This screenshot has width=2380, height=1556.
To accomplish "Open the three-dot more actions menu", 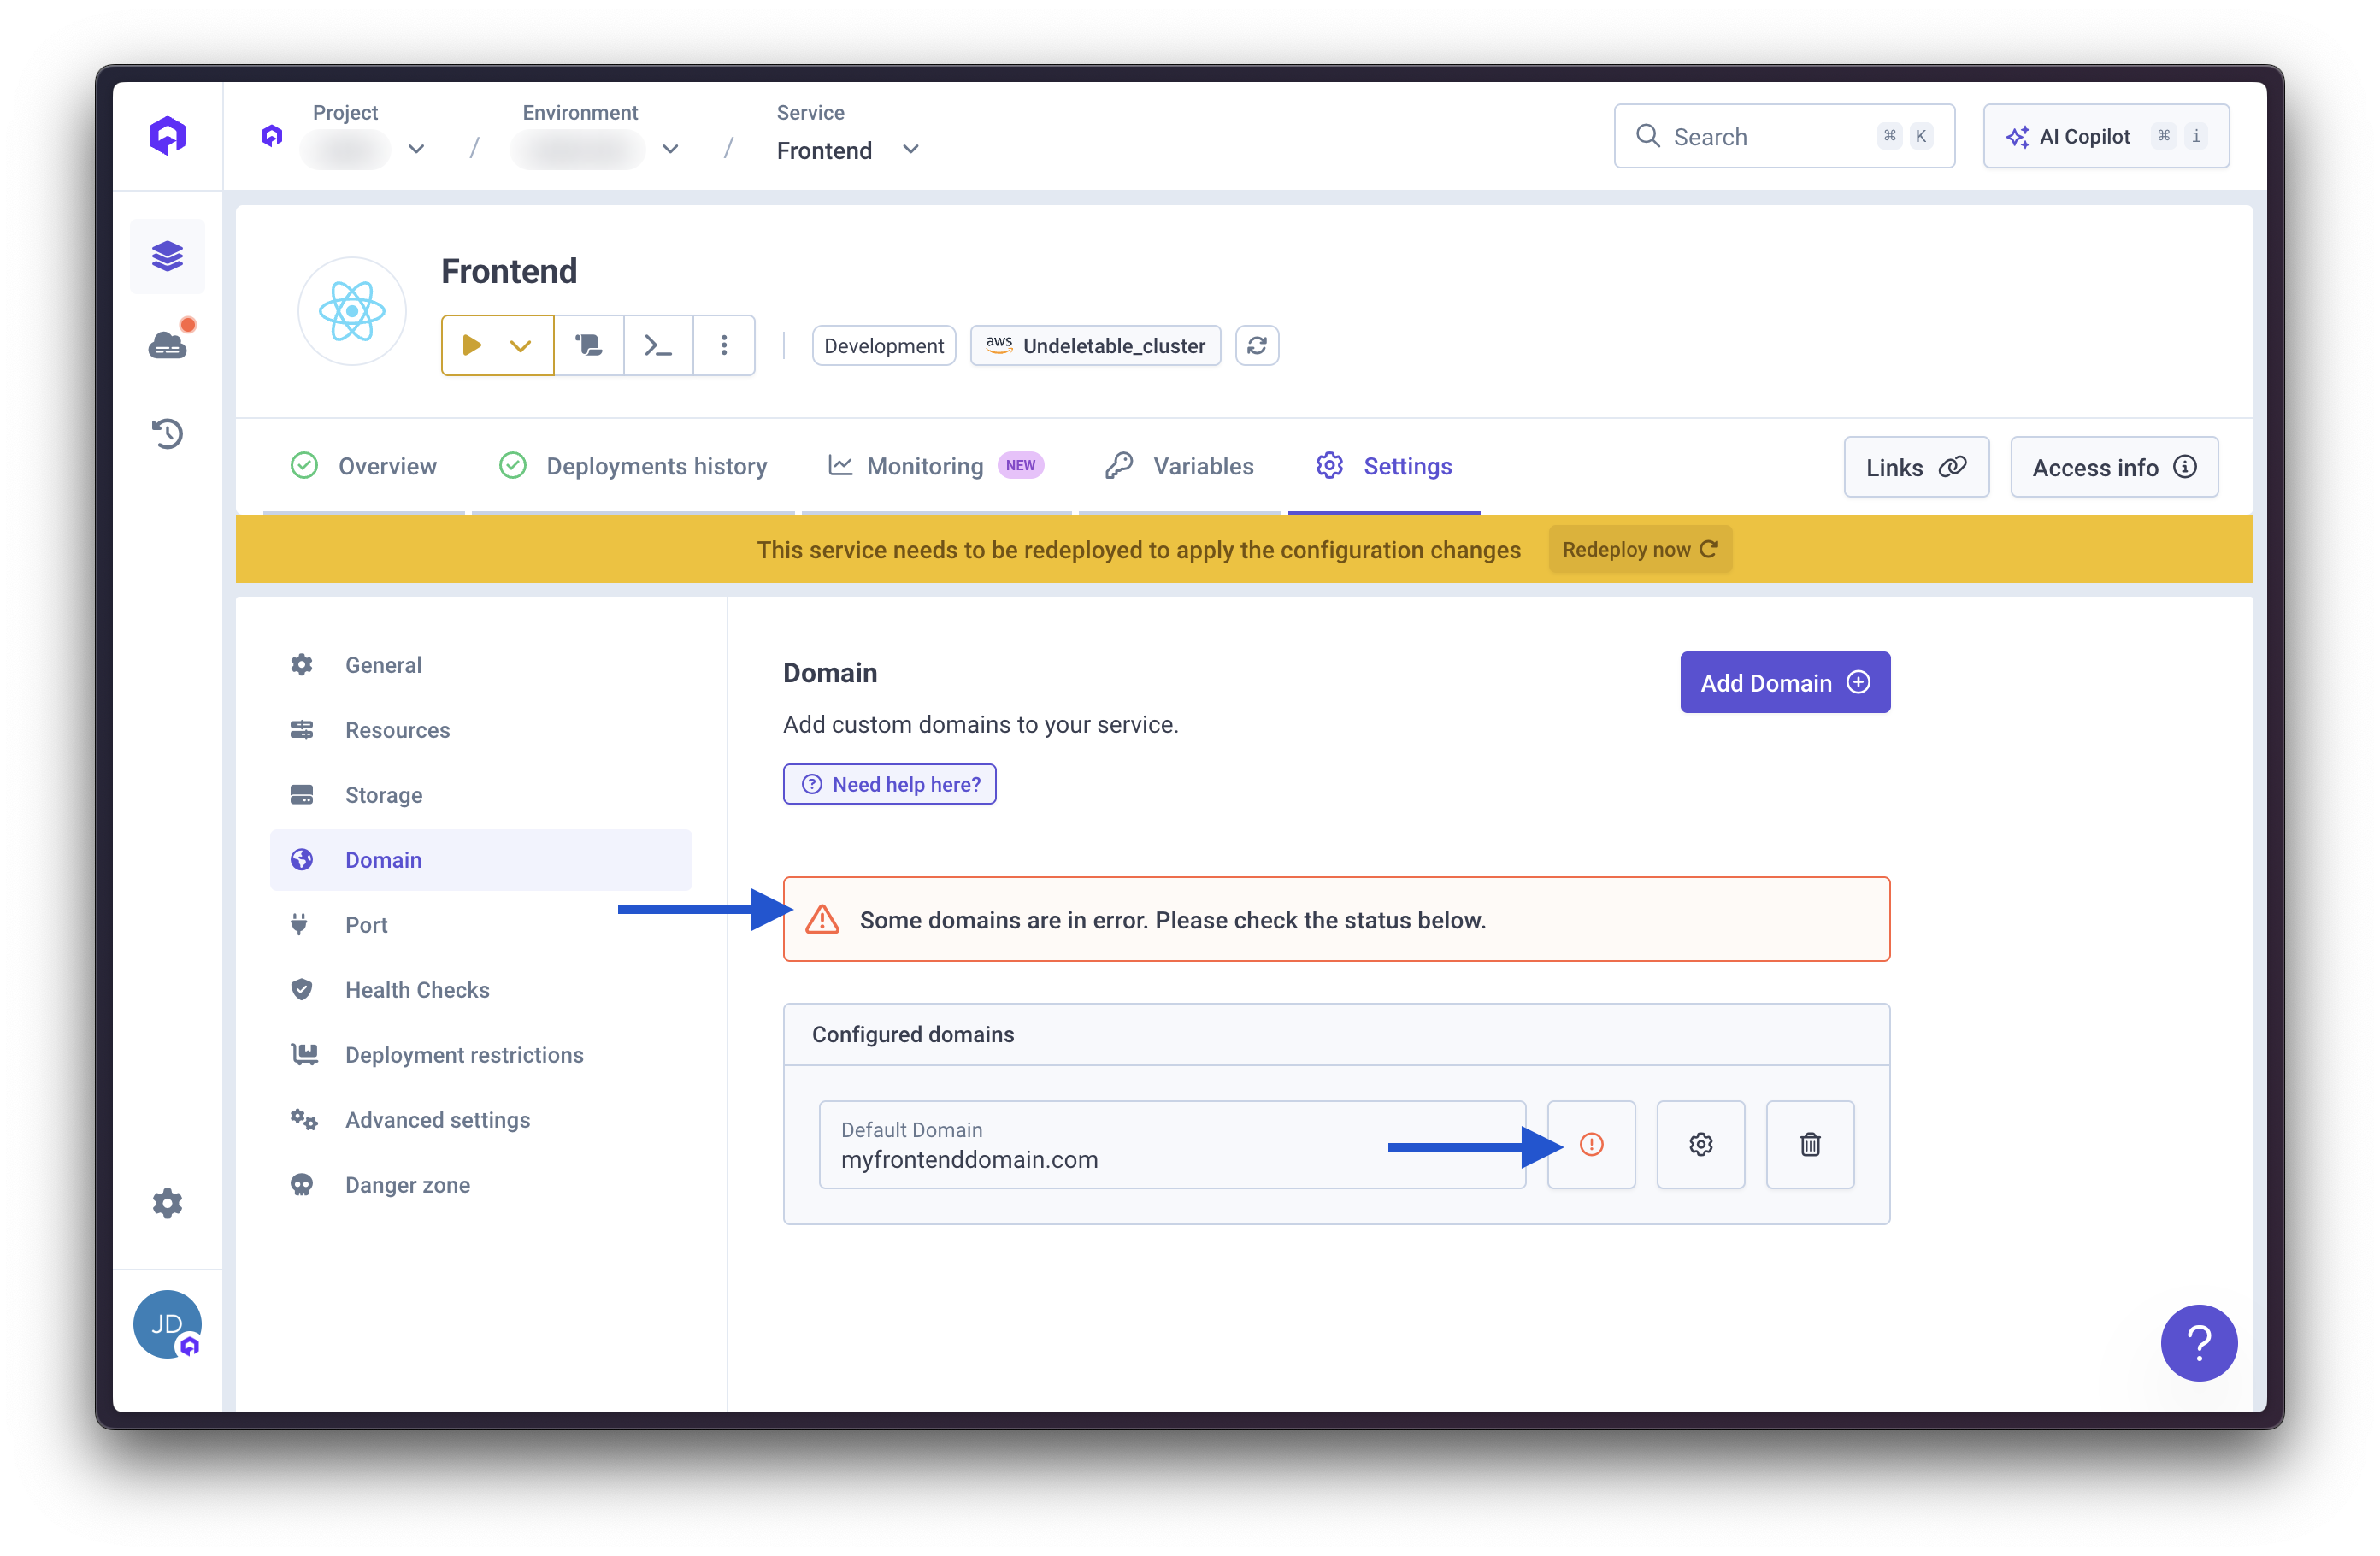I will tap(724, 345).
